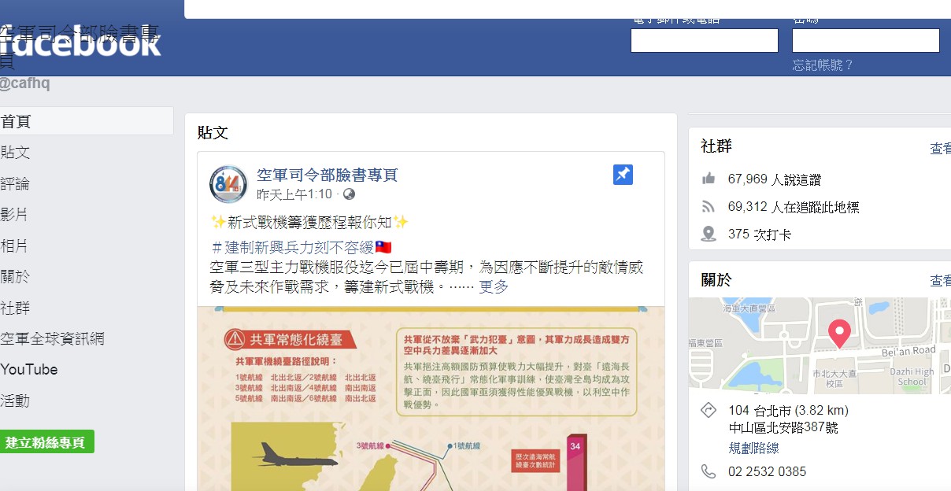The image size is (951, 491).
Task: Click the directions arrow icon beside the address
Action: pyautogui.click(x=709, y=411)
